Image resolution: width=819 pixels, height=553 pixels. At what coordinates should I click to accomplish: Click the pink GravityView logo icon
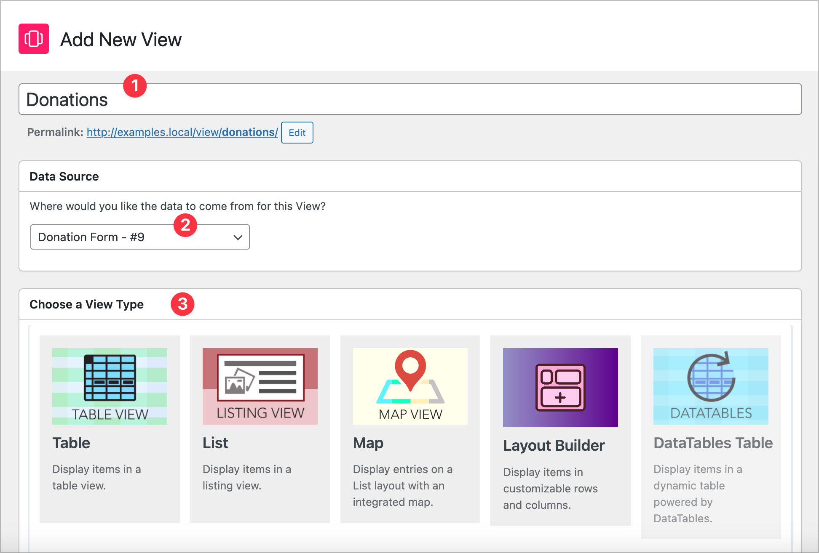34,39
